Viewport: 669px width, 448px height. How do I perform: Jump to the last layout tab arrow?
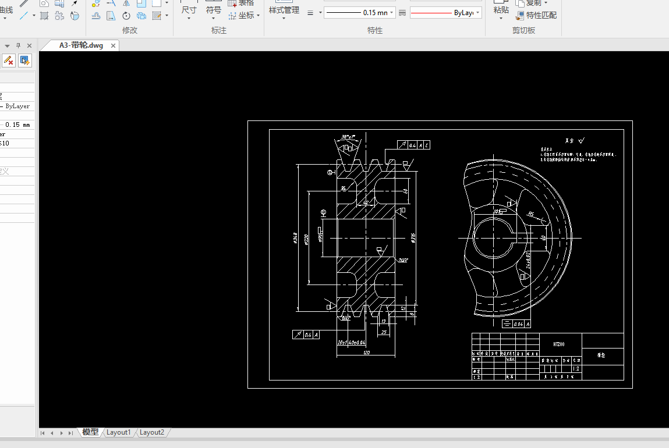(x=70, y=433)
